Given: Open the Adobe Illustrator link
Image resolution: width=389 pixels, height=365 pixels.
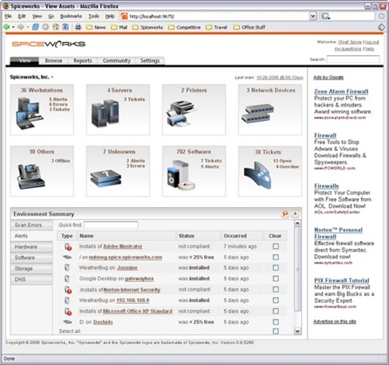Looking at the screenshot, I should click(123, 246).
